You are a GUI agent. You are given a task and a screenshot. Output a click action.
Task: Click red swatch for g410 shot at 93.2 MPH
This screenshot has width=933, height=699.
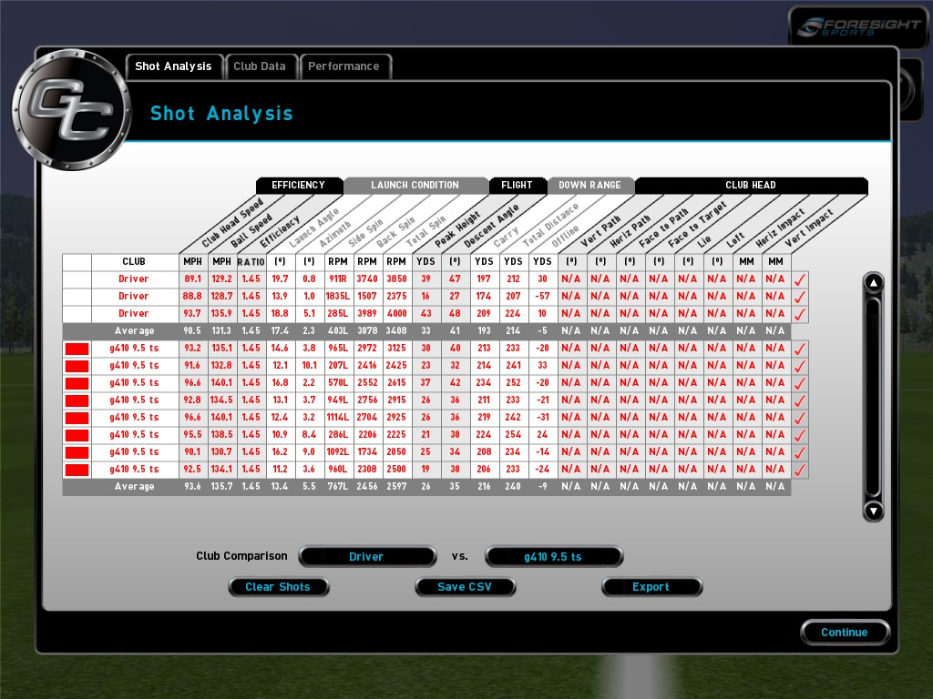[77, 349]
